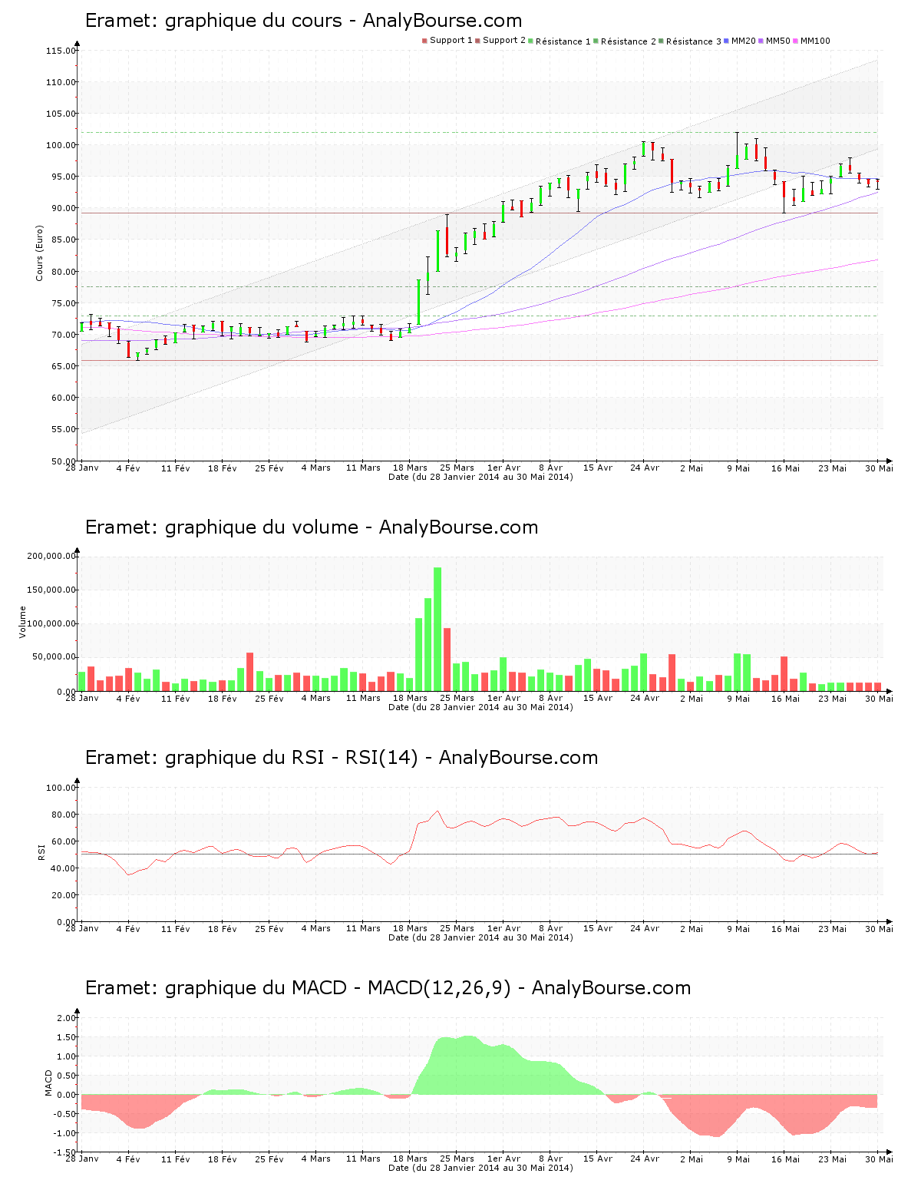The image size is (921, 1190).
Task: Click the 'MACD' vertical axis title
Action: click(x=49, y=1083)
